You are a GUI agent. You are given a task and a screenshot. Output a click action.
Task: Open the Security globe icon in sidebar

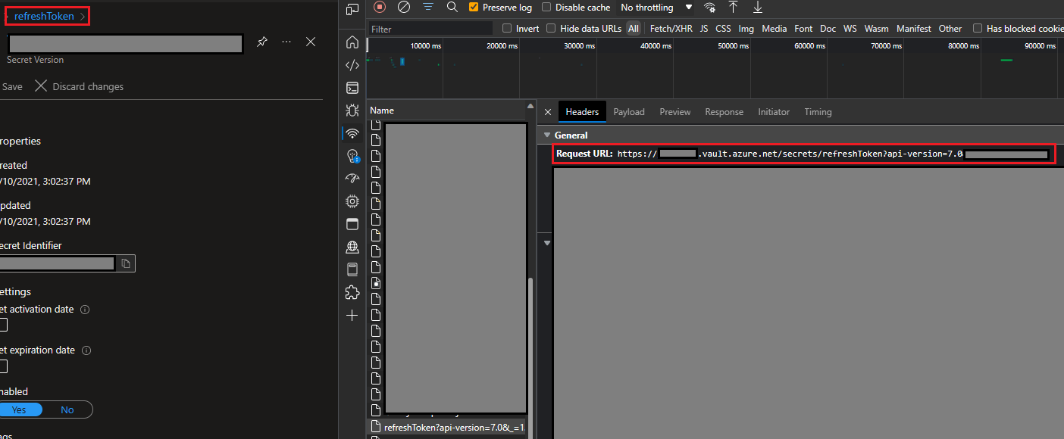[x=352, y=247]
